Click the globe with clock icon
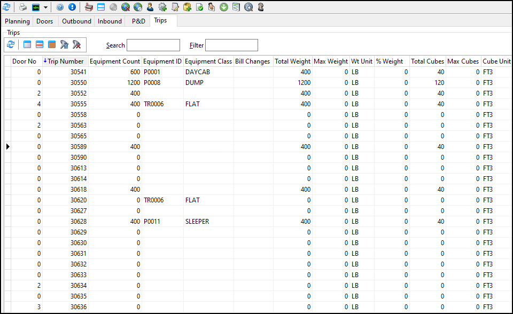This screenshot has width=513, height=314. click(x=138, y=7)
